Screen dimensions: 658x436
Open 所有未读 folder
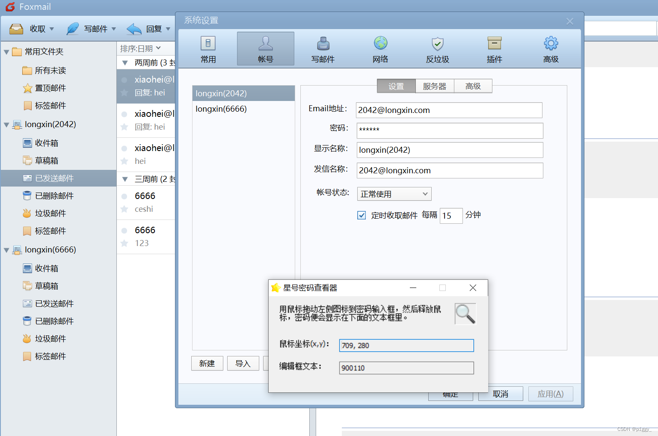pos(44,70)
